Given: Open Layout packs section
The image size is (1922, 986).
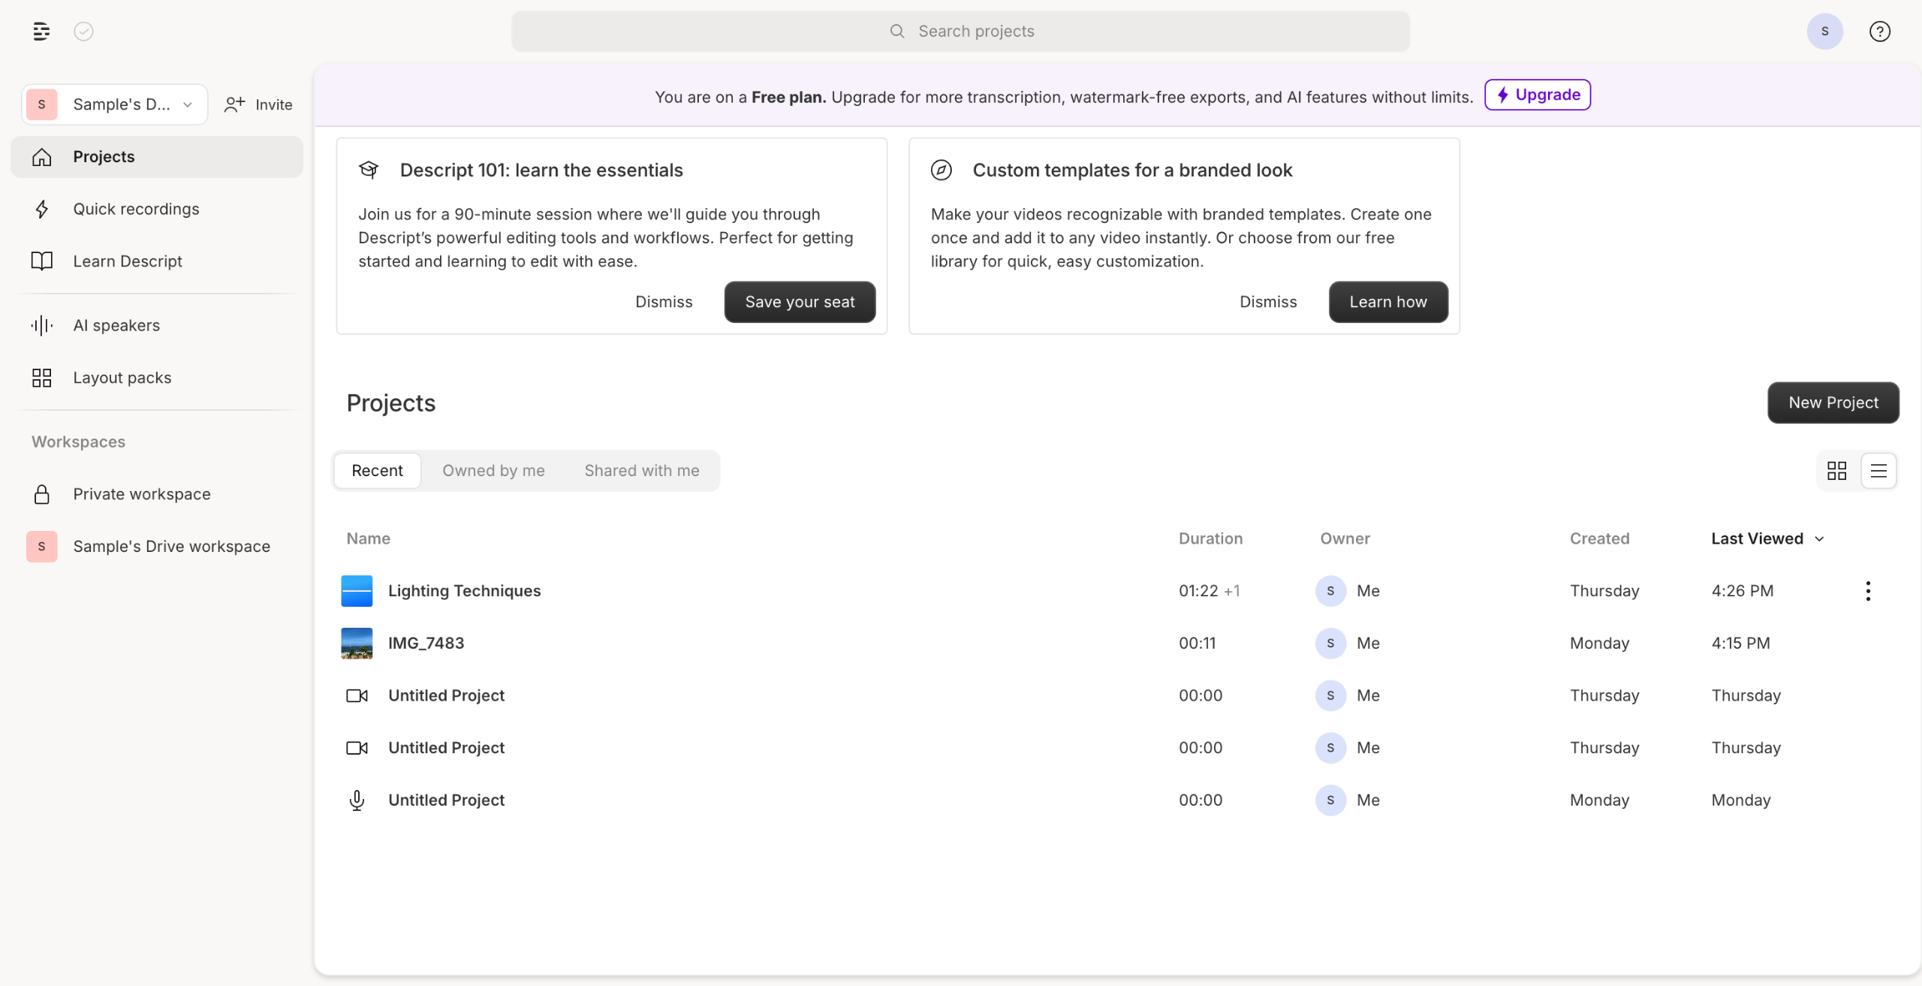Looking at the screenshot, I should pyautogui.click(x=122, y=378).
